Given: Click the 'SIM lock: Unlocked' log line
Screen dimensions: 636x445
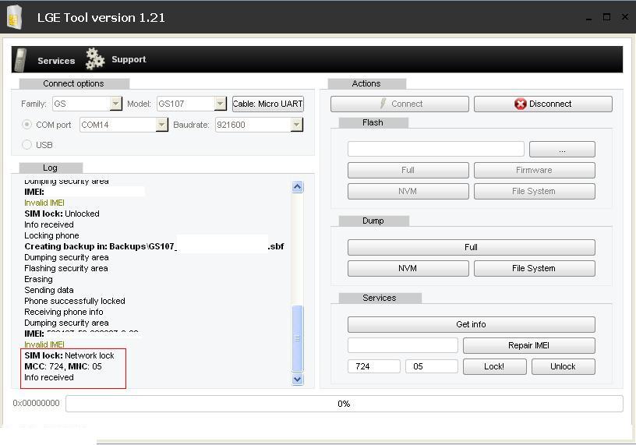Looking at the screenshot, I should pyautogui.click(x=62, y=214).
